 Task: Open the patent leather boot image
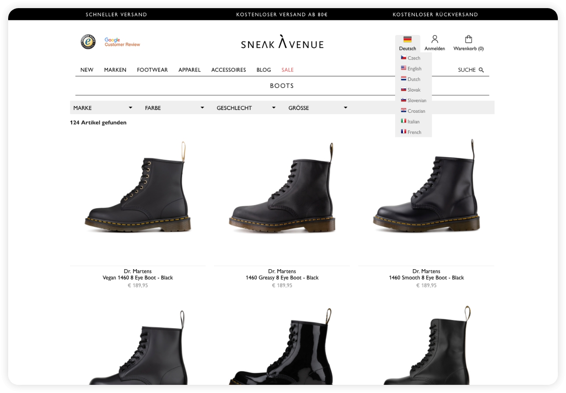(x=282, y=346)
